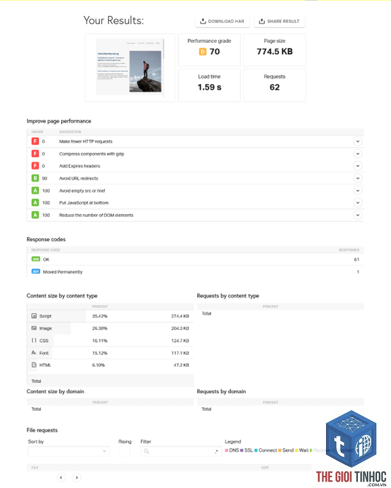Screen dimensions: 391x488
Task: Expand the Compress components with gzip row
Action: coord(358,154)
